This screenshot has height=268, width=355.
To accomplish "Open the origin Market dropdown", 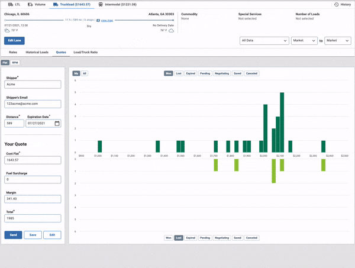I will tap(304, 41).
